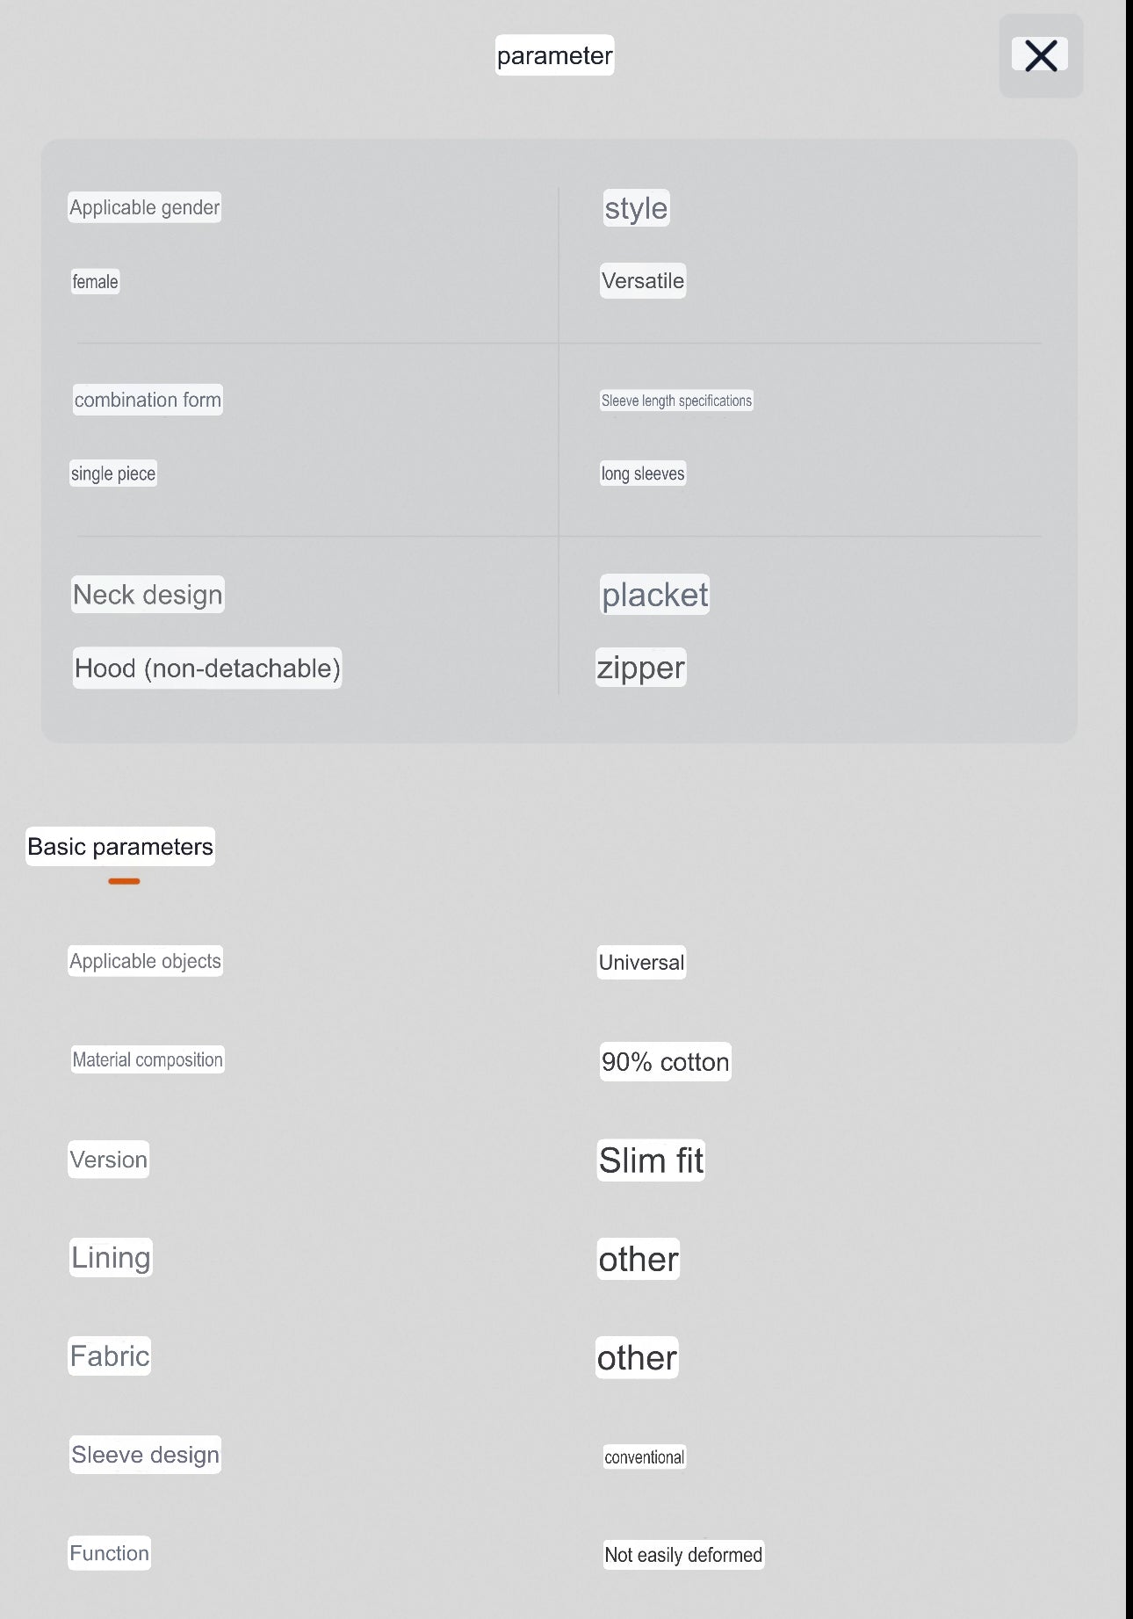Select the Basic parameters tab
Screen dimensions: 1133x1619
[120, 847]
